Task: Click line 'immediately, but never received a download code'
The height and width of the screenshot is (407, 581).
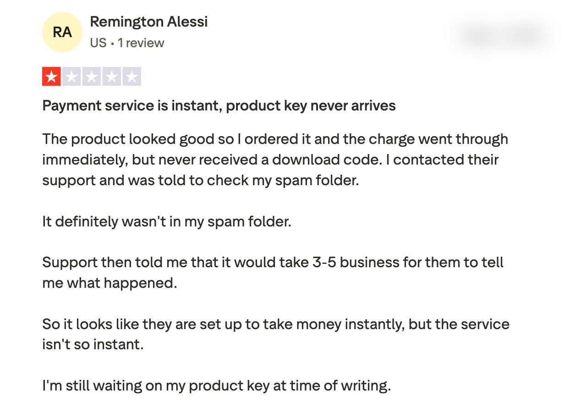Action: 270,159
